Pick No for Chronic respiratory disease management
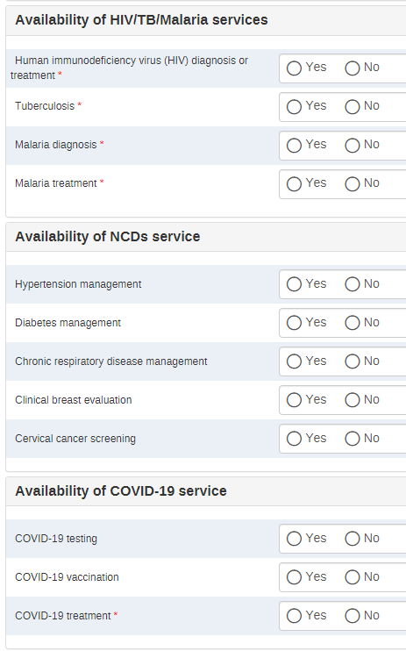 pos(352,362)
